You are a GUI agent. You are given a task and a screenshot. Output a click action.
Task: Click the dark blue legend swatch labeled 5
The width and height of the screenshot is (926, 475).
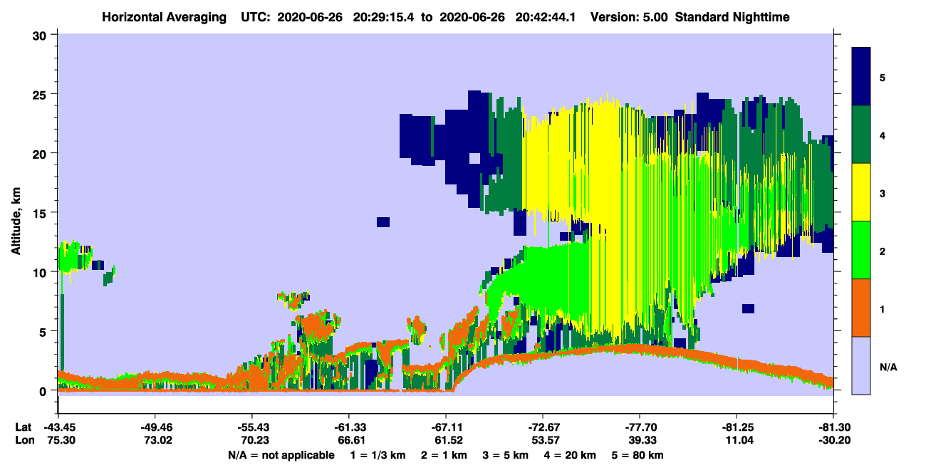[861, 77]
